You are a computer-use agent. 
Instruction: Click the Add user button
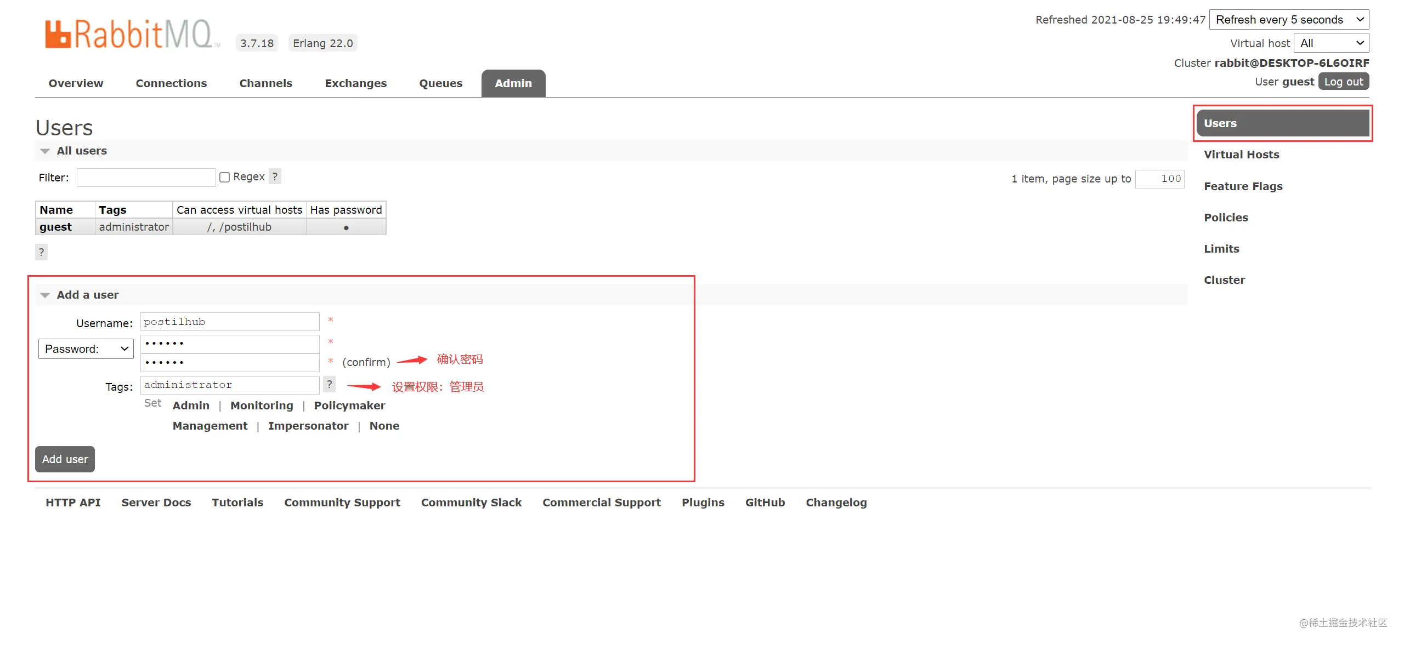click(65, 459)
